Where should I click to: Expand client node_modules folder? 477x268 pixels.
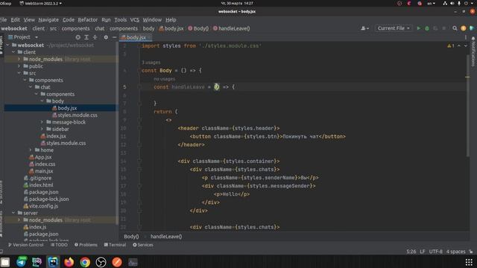(19, 60)
